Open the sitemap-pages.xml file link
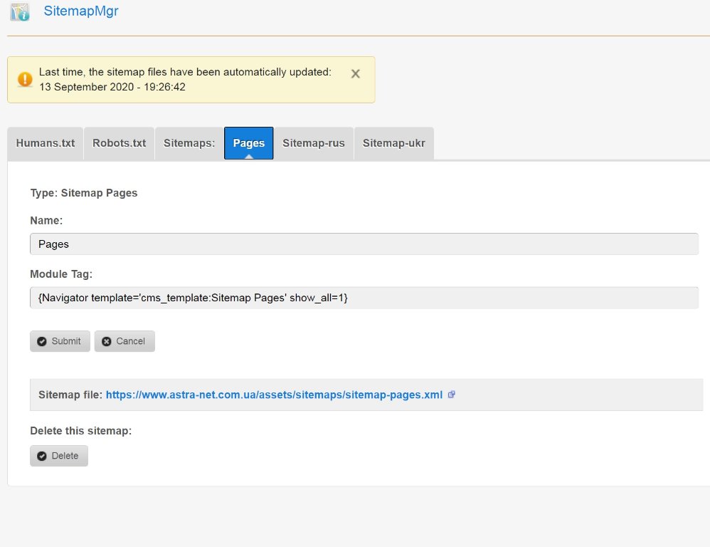710x547 pixels. pos(274,395)
